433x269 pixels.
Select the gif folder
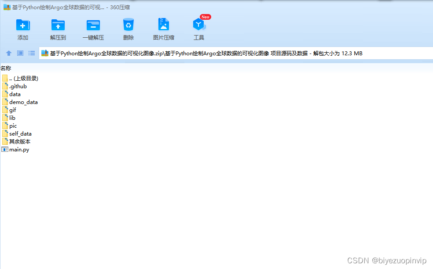click(x=9, y=110)
